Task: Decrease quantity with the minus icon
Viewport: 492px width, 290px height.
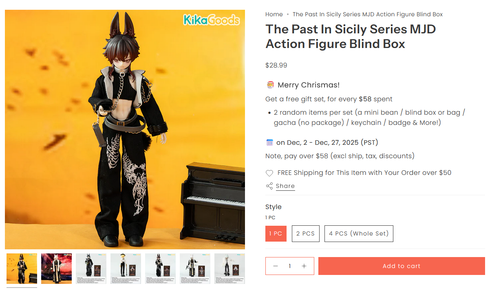Action: click(276, 266)
